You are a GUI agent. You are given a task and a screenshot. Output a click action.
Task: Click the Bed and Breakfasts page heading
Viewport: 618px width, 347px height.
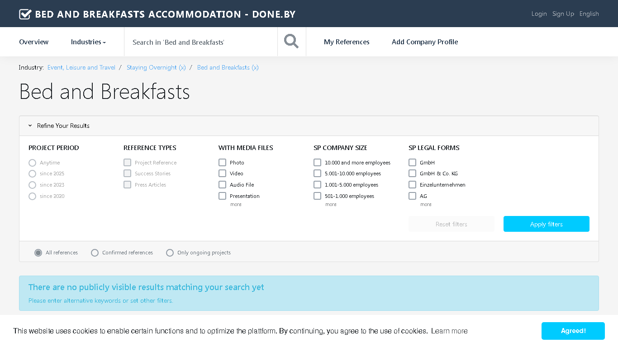tap(105, 92)
